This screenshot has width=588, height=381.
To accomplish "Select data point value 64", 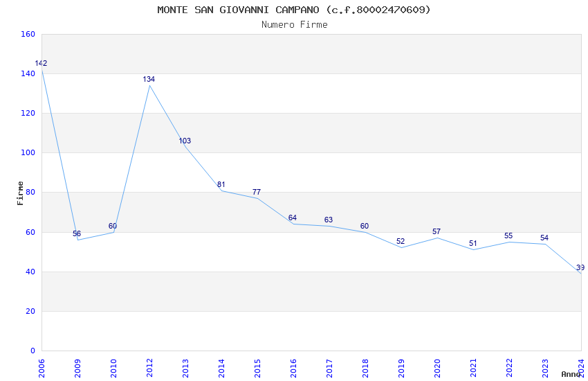I will [x=293, y=218].
